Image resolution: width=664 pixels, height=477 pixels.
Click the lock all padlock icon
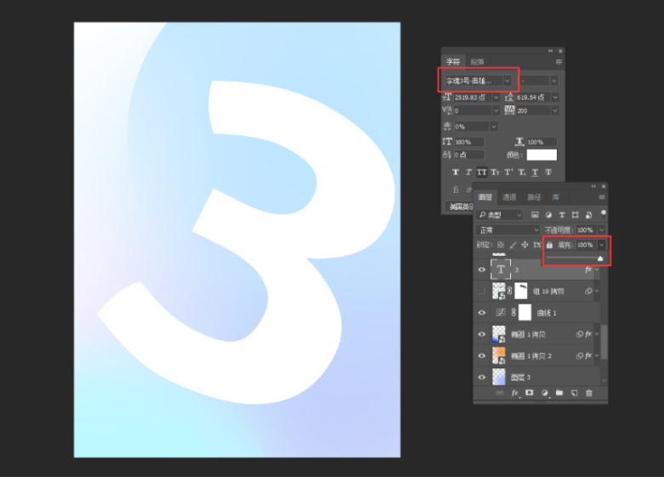[549, 245]
